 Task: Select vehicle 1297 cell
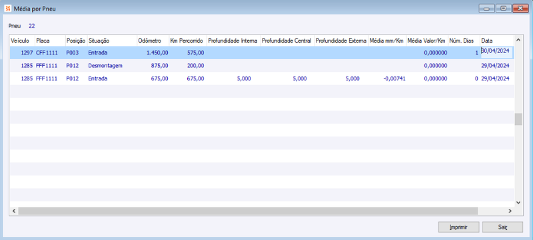[22, 53]
